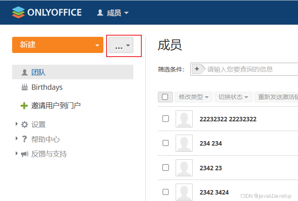Viewport: 298px width, 201px height.
Task: Expand the 设置 tree arrow
Action: coord(17,124)
